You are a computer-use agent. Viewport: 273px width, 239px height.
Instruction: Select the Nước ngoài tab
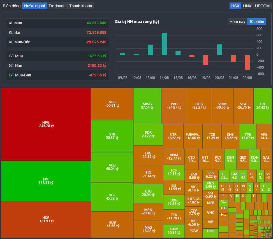coord(34,6)
